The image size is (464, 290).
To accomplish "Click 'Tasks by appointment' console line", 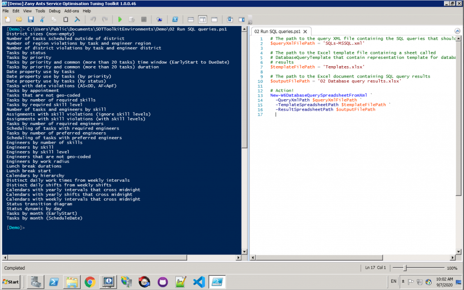I will tap(33, 91).
